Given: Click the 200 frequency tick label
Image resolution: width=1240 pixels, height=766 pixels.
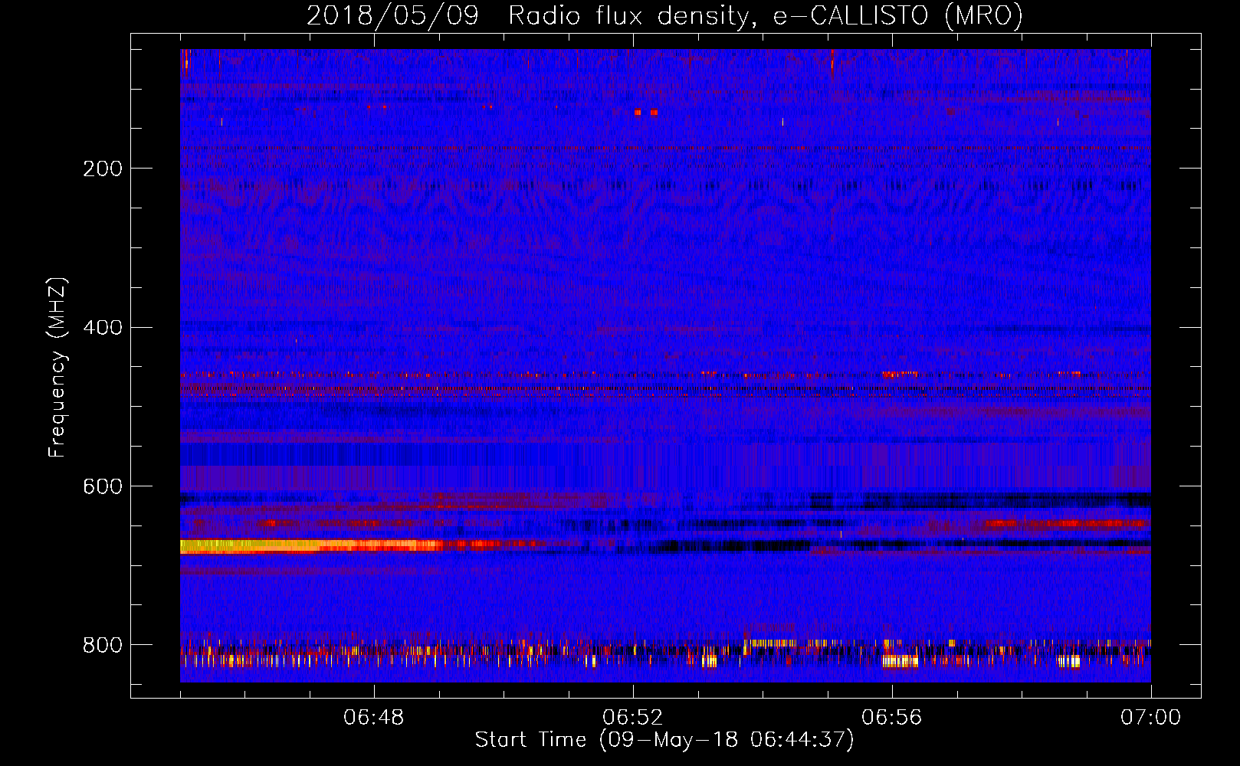Looking at the screenshot, I should point(103,169).
